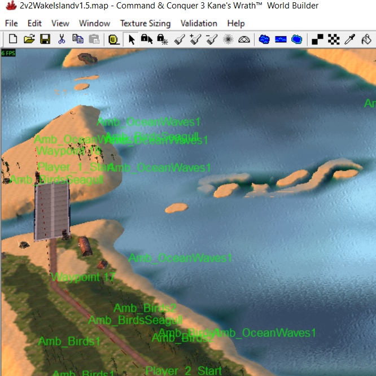This screenshot has width=376, height=376.
Task: Select the checkerboard large tile tool
Action: point(334,40)
